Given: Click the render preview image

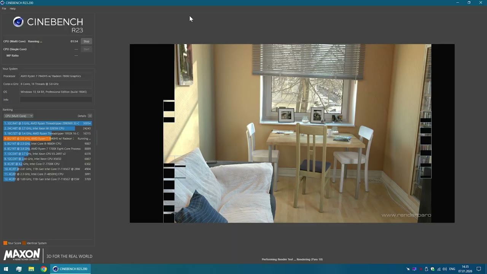Looking at the screenshot, I should coord(292,133).
